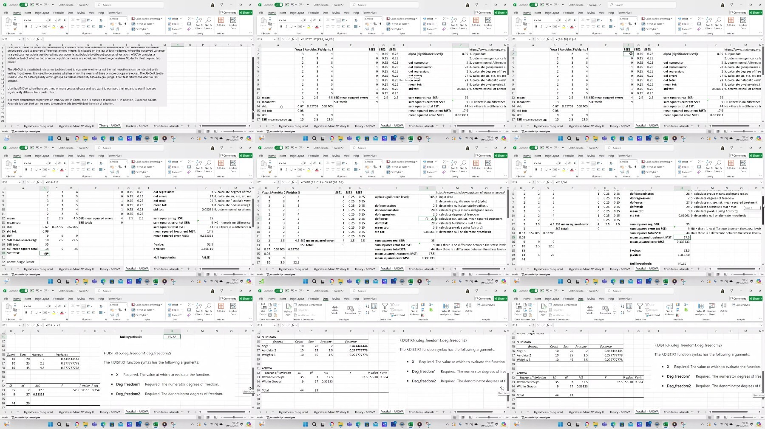Click lightbulb icon in F2 window title bar
Image resolution: width=765 pixels, height=429 pixels.
[x=731, y=5]
